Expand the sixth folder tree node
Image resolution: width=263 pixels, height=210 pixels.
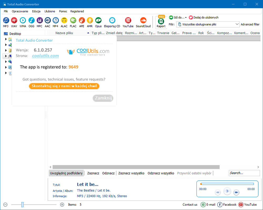point(6,67)
